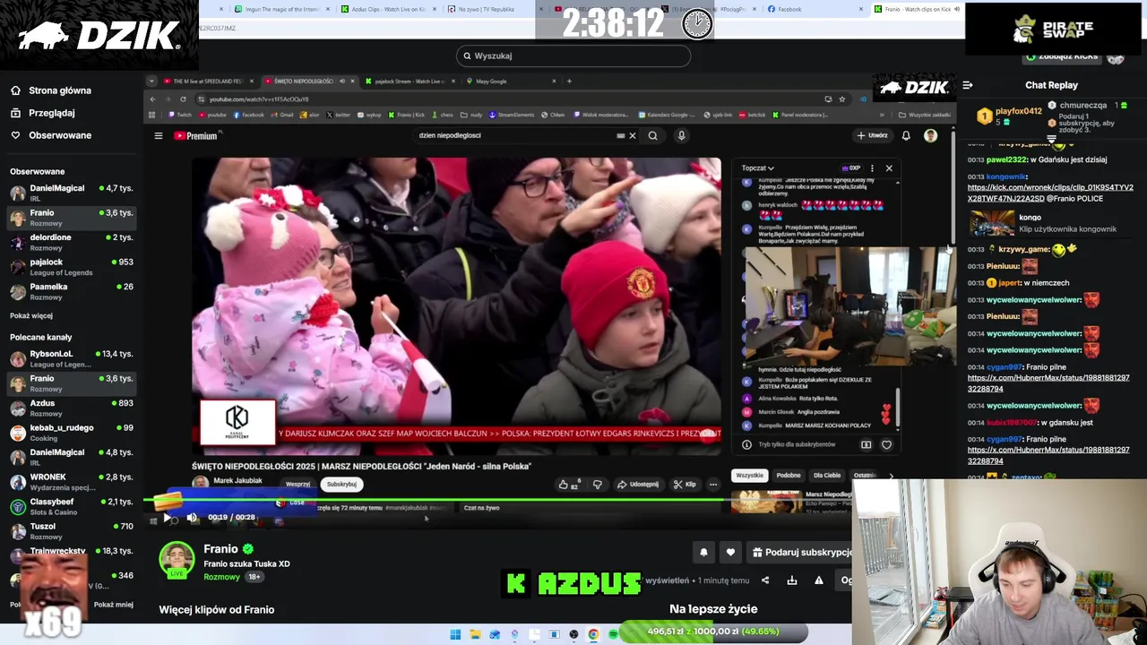Start YouTube voice search microphone
Screen dimensions: 1147x645
point(681,136)
